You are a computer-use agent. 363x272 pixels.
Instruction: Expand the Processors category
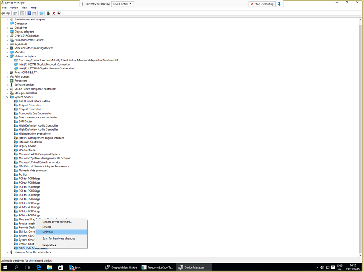coord(6,80)
